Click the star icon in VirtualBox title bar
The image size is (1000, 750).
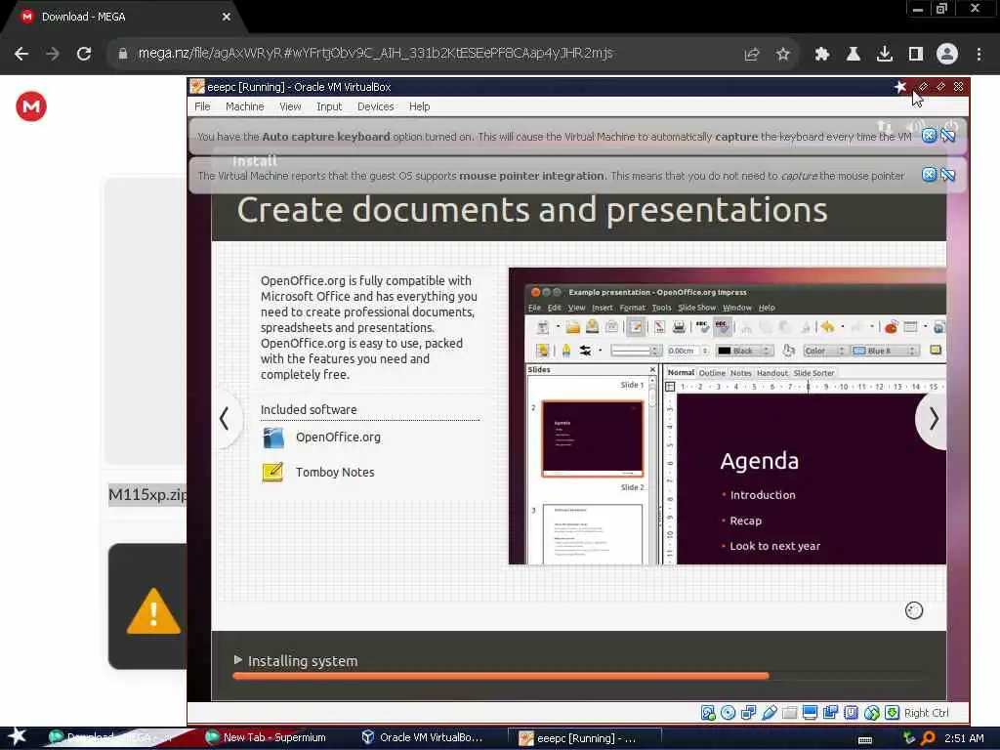[x=899, y=87]
